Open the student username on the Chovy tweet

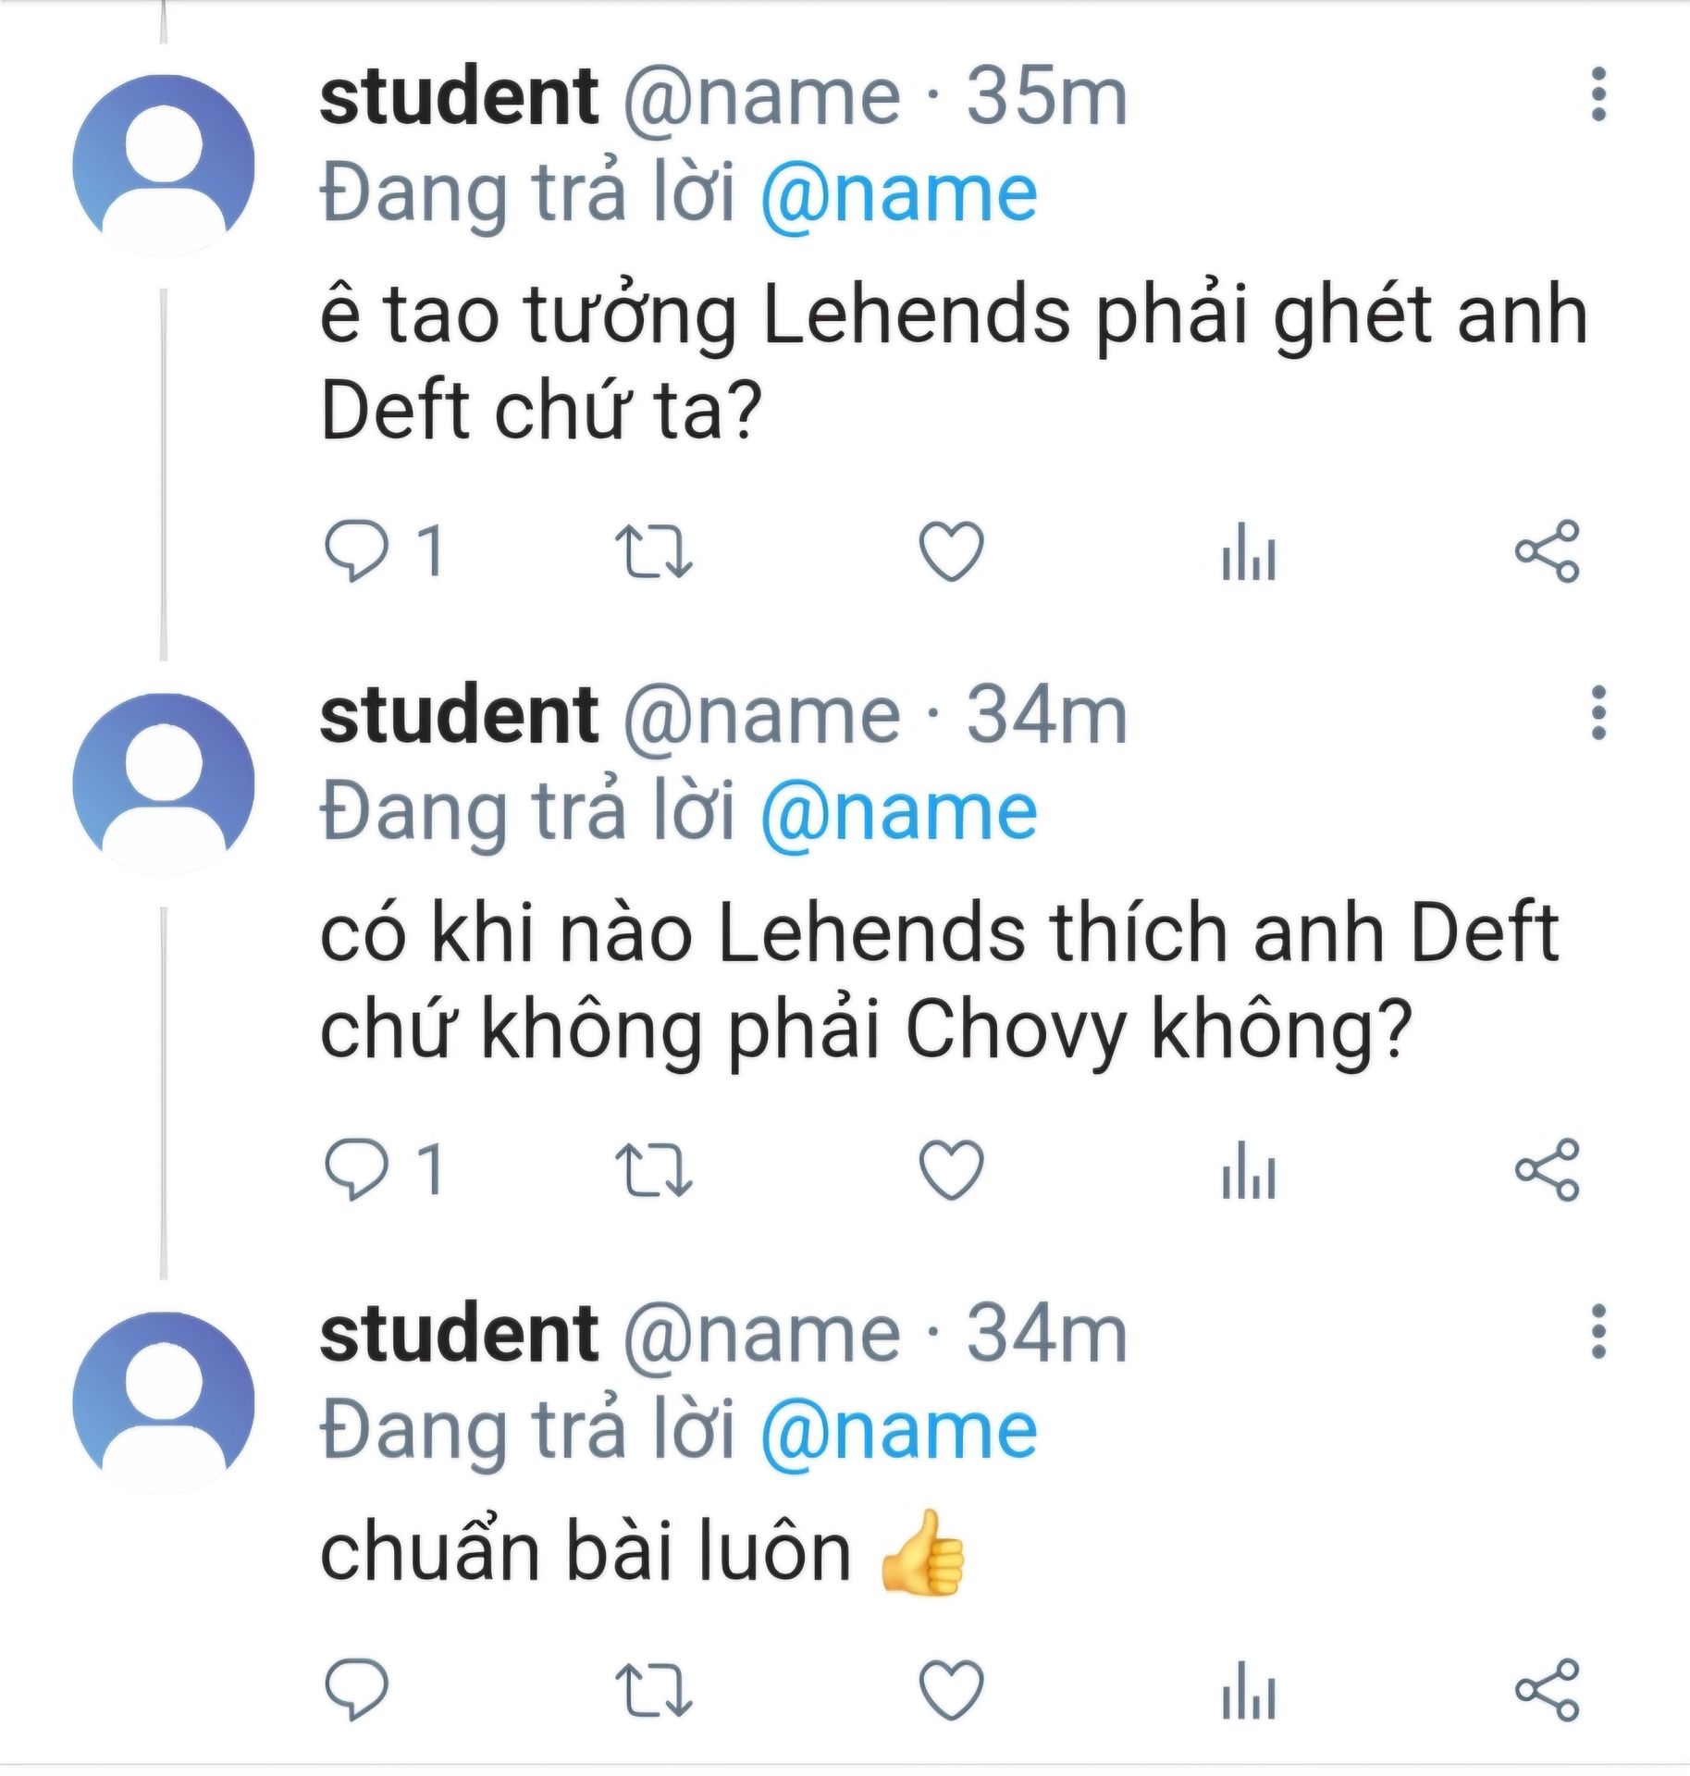pos(459,715)
